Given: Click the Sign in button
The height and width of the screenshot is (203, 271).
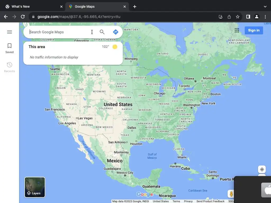Looking at the screenshot, I should (x=254, y=30).
